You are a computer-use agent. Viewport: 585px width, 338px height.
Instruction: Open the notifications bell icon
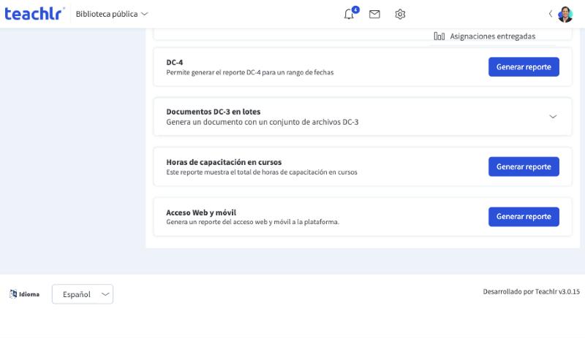pos(349,14)
